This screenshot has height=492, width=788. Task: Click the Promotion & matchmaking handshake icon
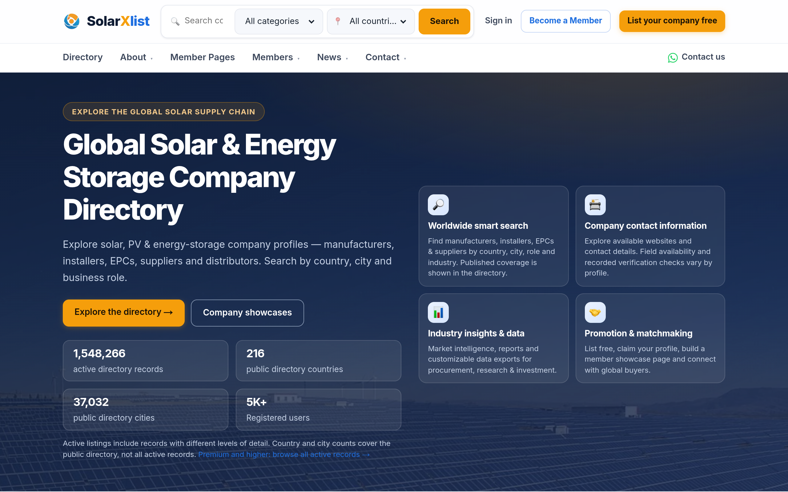pos(595,312)
